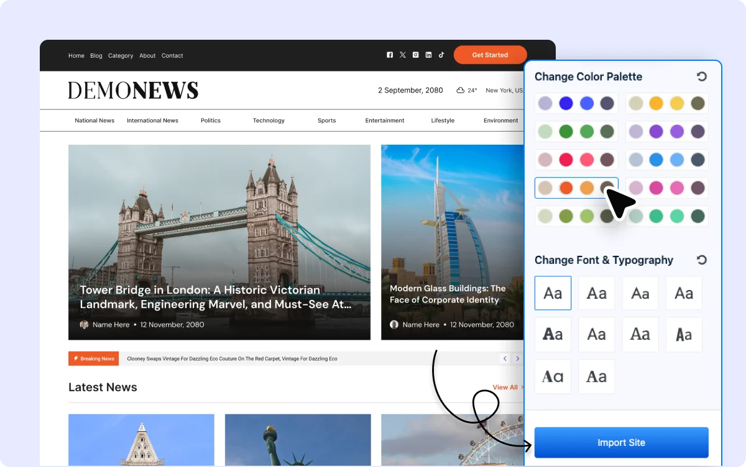The height and width of the screenshot is (467, 746).
Task: Open the Technology menu item
Action: pyautogui.click(x=269, y=120)
